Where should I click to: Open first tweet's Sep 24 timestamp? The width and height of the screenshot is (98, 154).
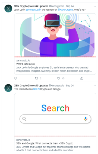(x=70, y=6)
